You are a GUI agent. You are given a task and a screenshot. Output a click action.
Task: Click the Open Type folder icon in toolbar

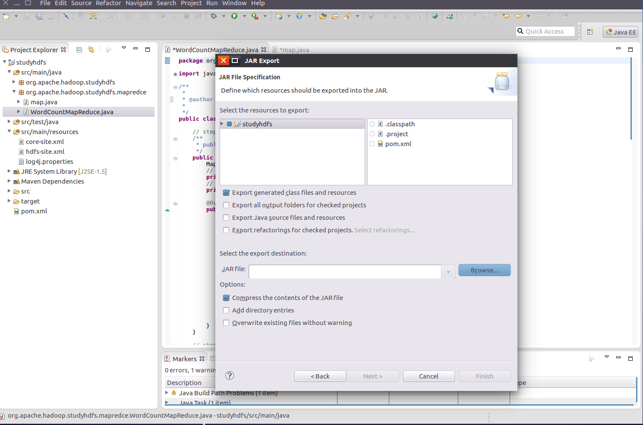323,16
